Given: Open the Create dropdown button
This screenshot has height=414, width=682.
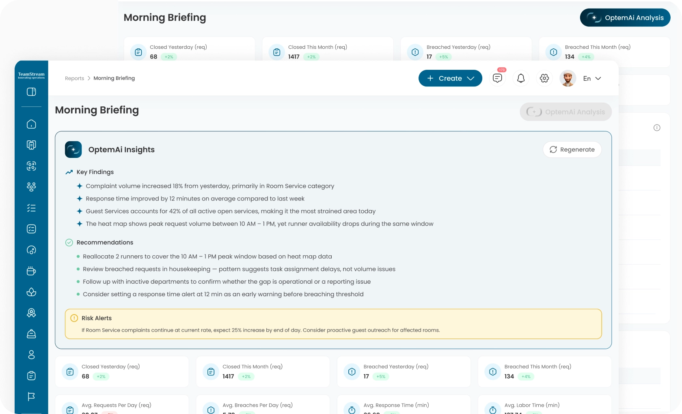Looking at the screenshot, I should (450, 78).
